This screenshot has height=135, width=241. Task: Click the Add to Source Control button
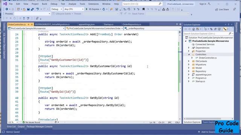point(207,132)
